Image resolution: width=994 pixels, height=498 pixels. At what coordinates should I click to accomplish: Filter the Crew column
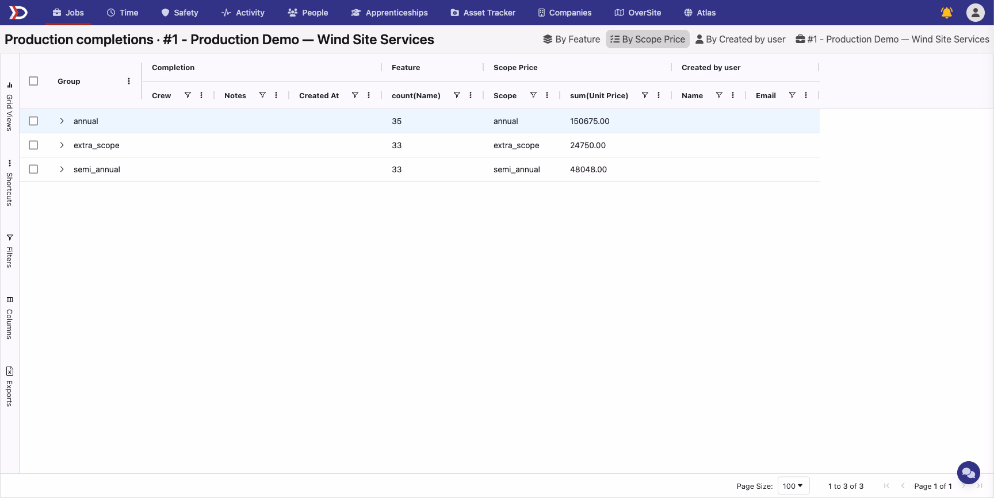188,95
